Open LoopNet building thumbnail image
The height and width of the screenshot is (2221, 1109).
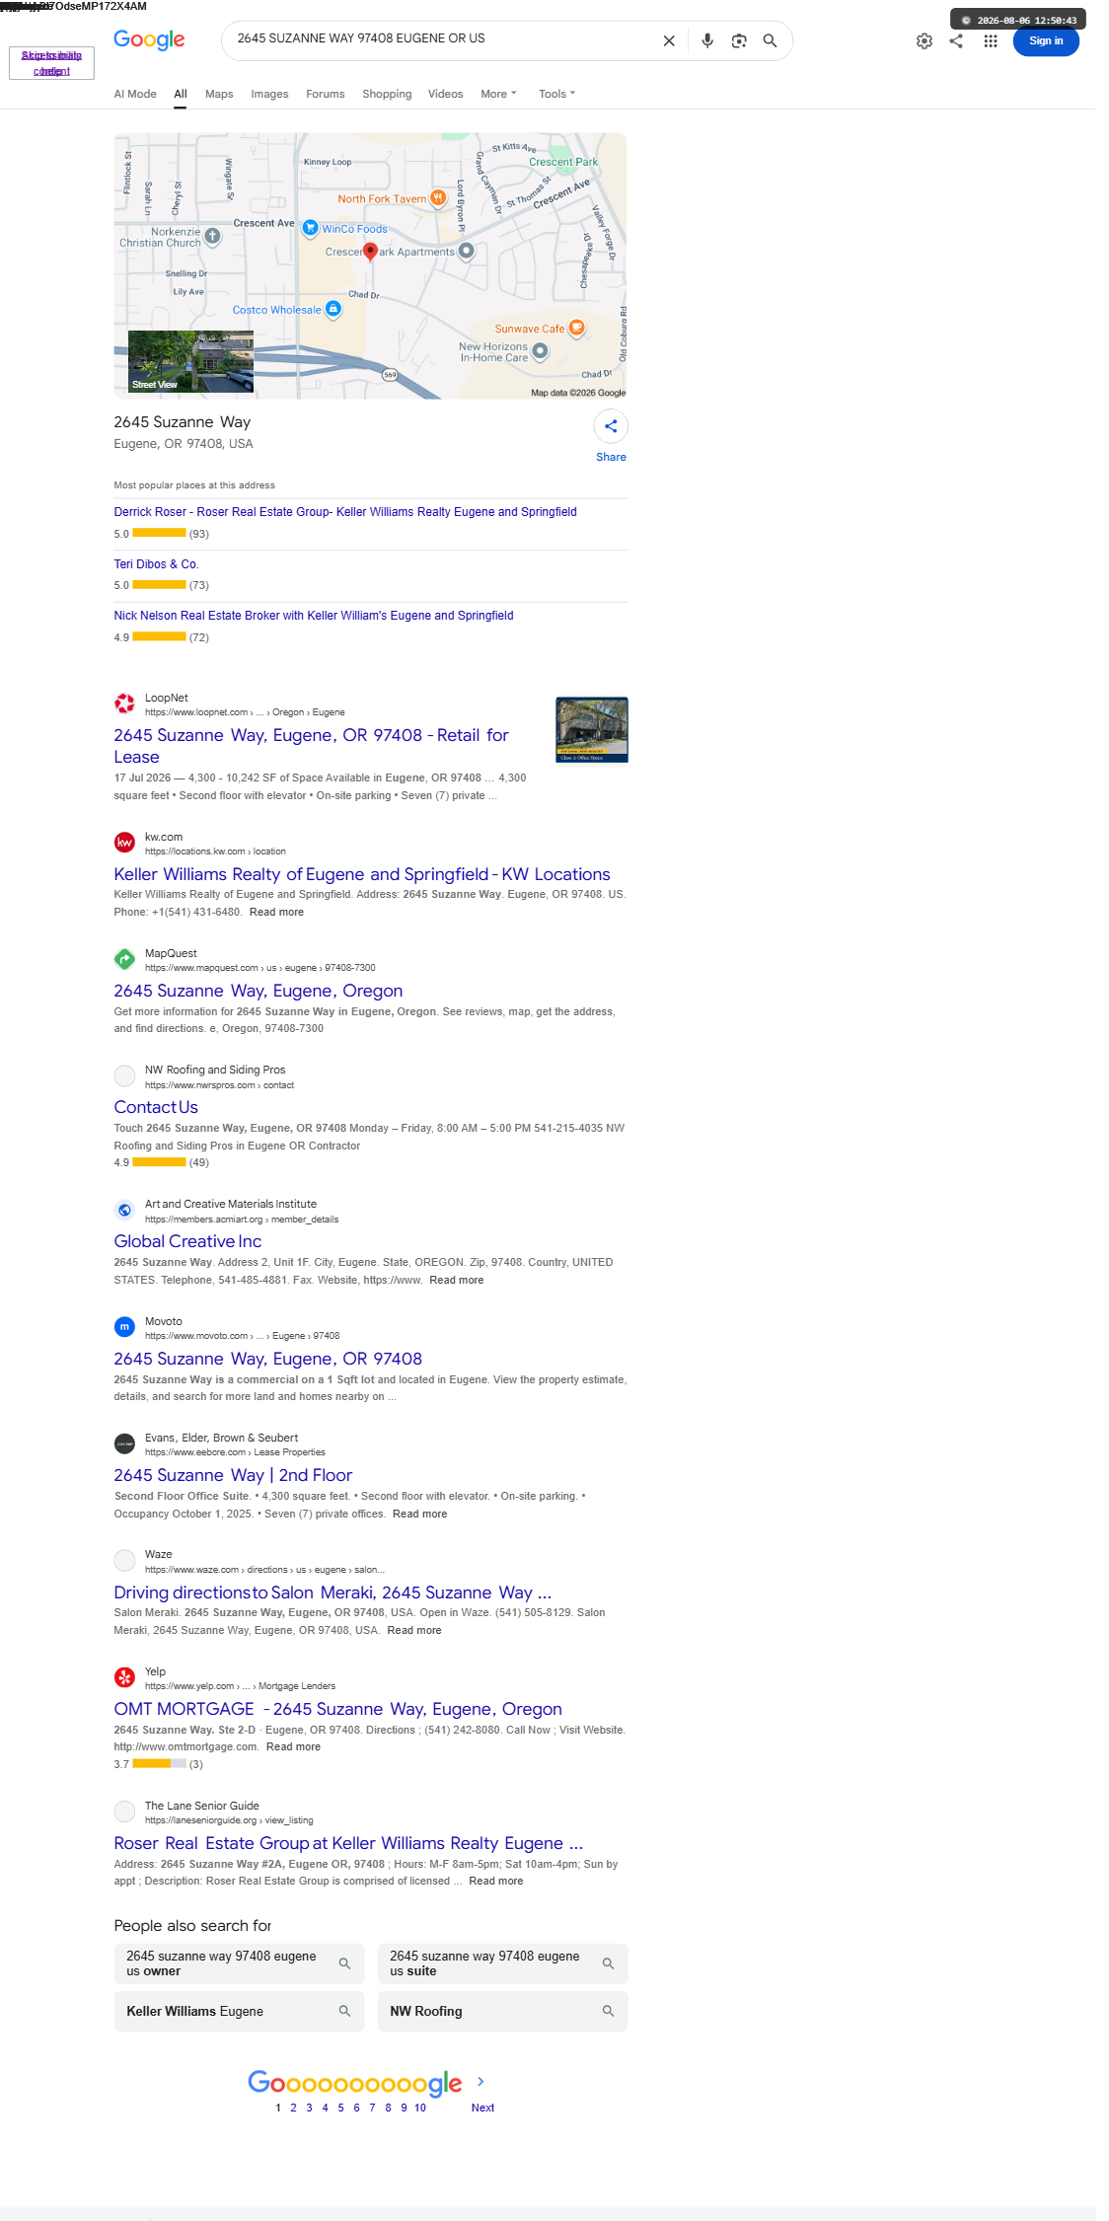click(x=592, y=730)
